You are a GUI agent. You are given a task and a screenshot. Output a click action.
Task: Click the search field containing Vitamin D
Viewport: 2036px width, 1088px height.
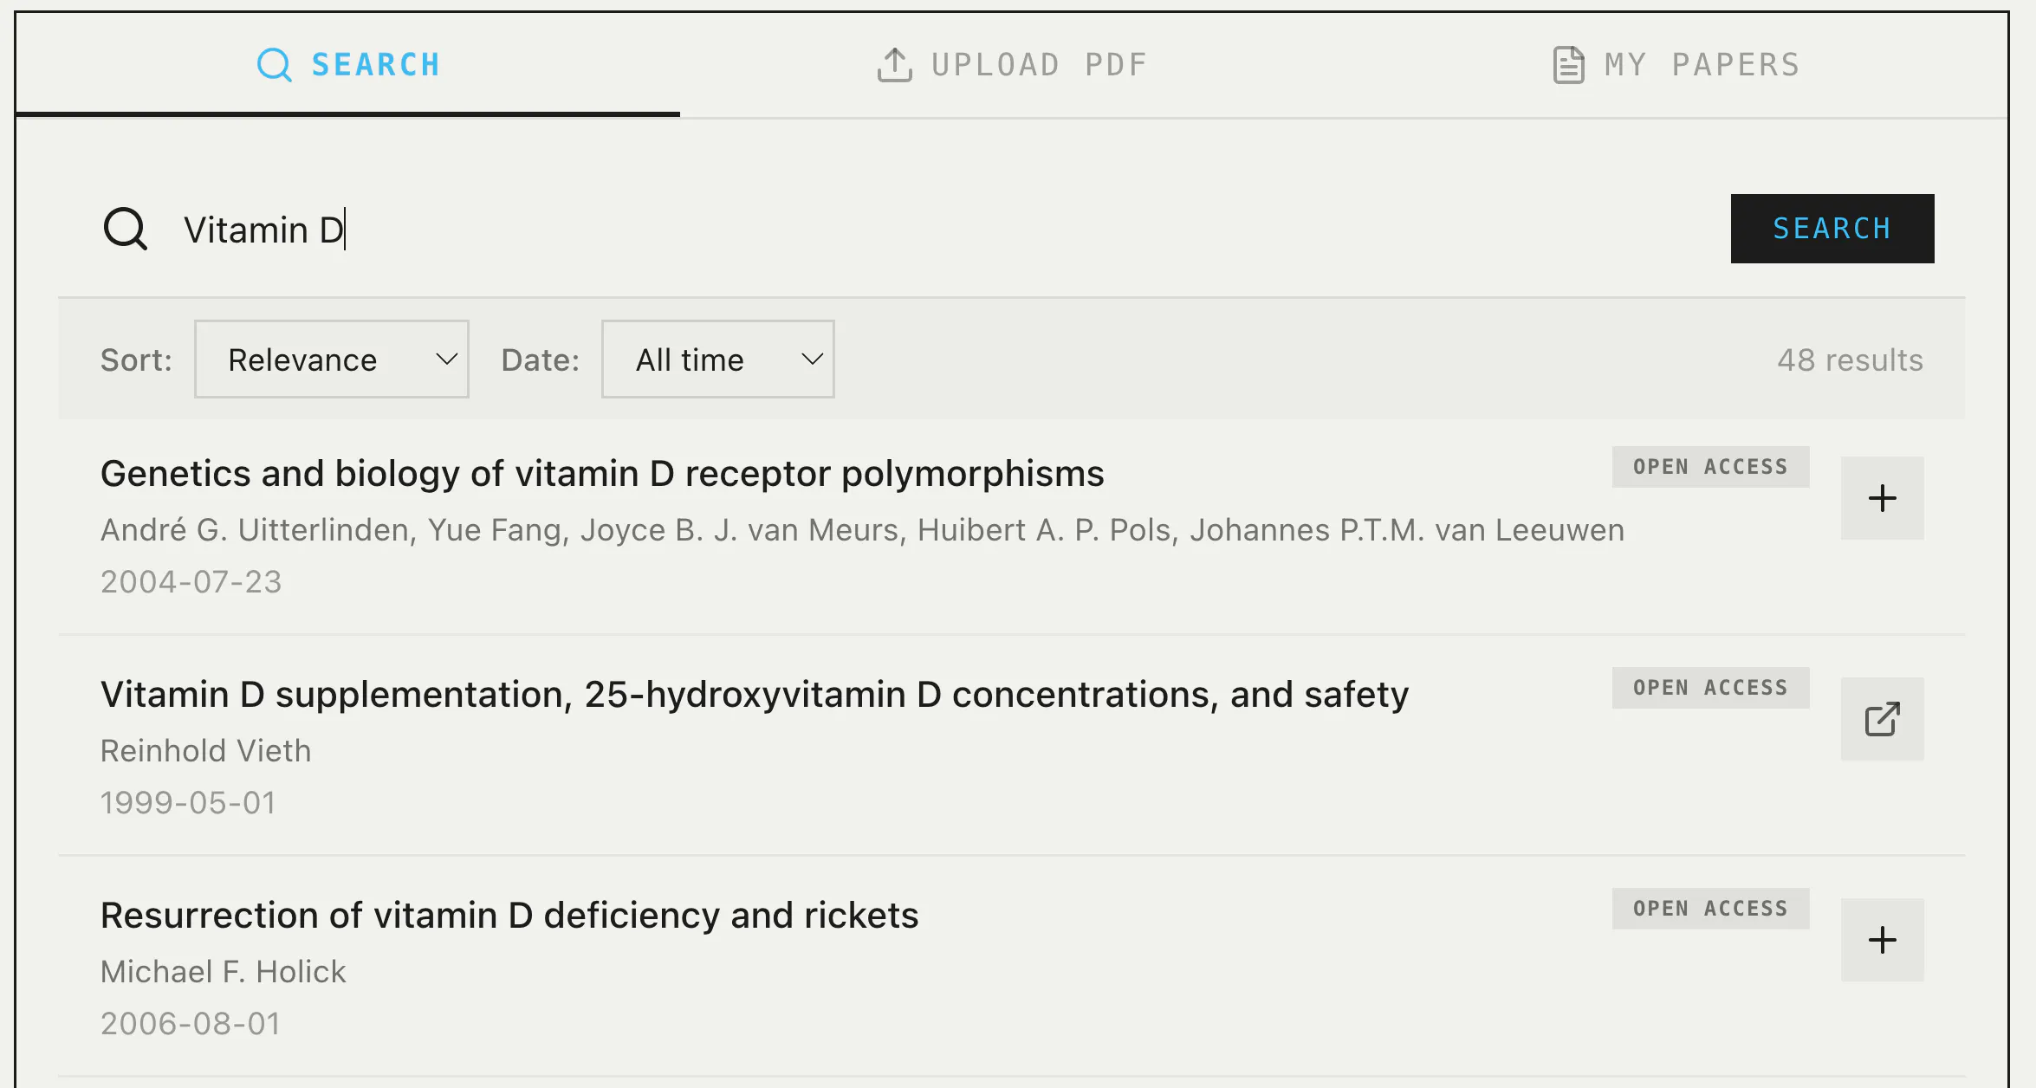pos(944,230)
